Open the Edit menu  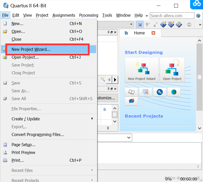point(16,15)
